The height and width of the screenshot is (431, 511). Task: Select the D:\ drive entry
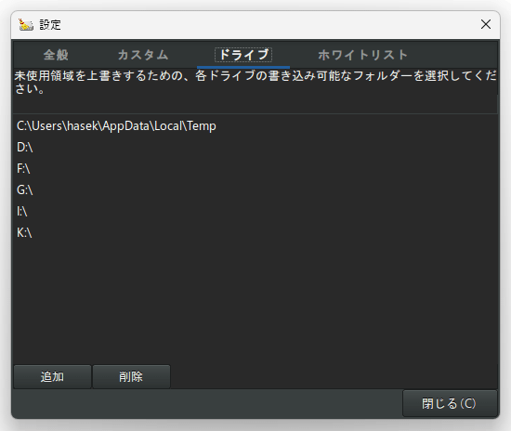[255, 148]
